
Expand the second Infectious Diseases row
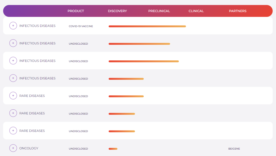tap(13, 43)
